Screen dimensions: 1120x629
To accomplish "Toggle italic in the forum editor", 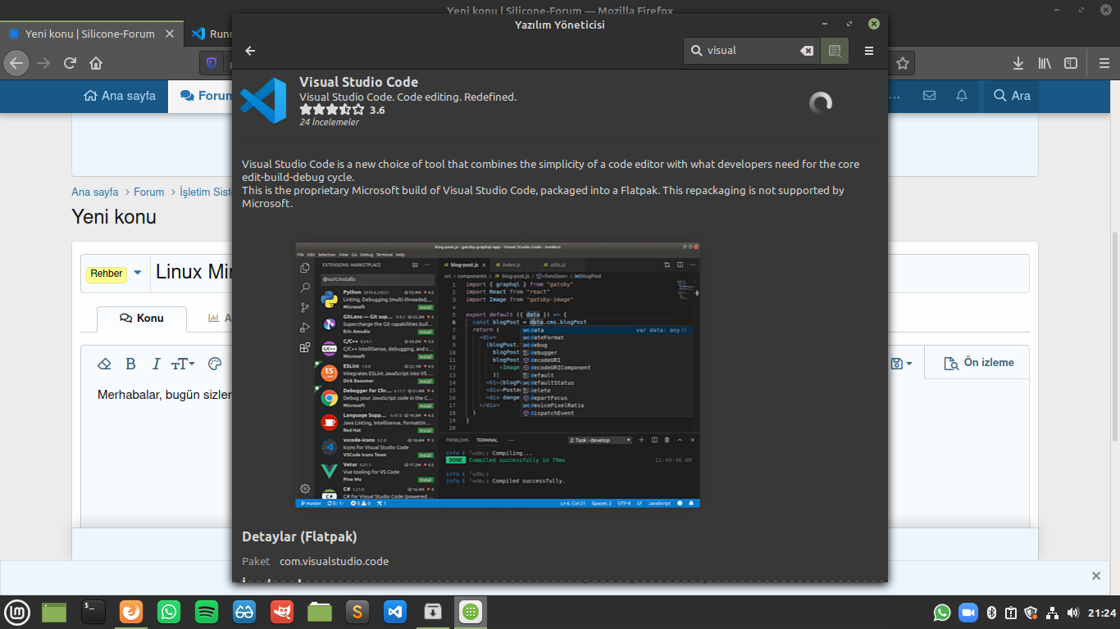I will (x=156, y=364).
